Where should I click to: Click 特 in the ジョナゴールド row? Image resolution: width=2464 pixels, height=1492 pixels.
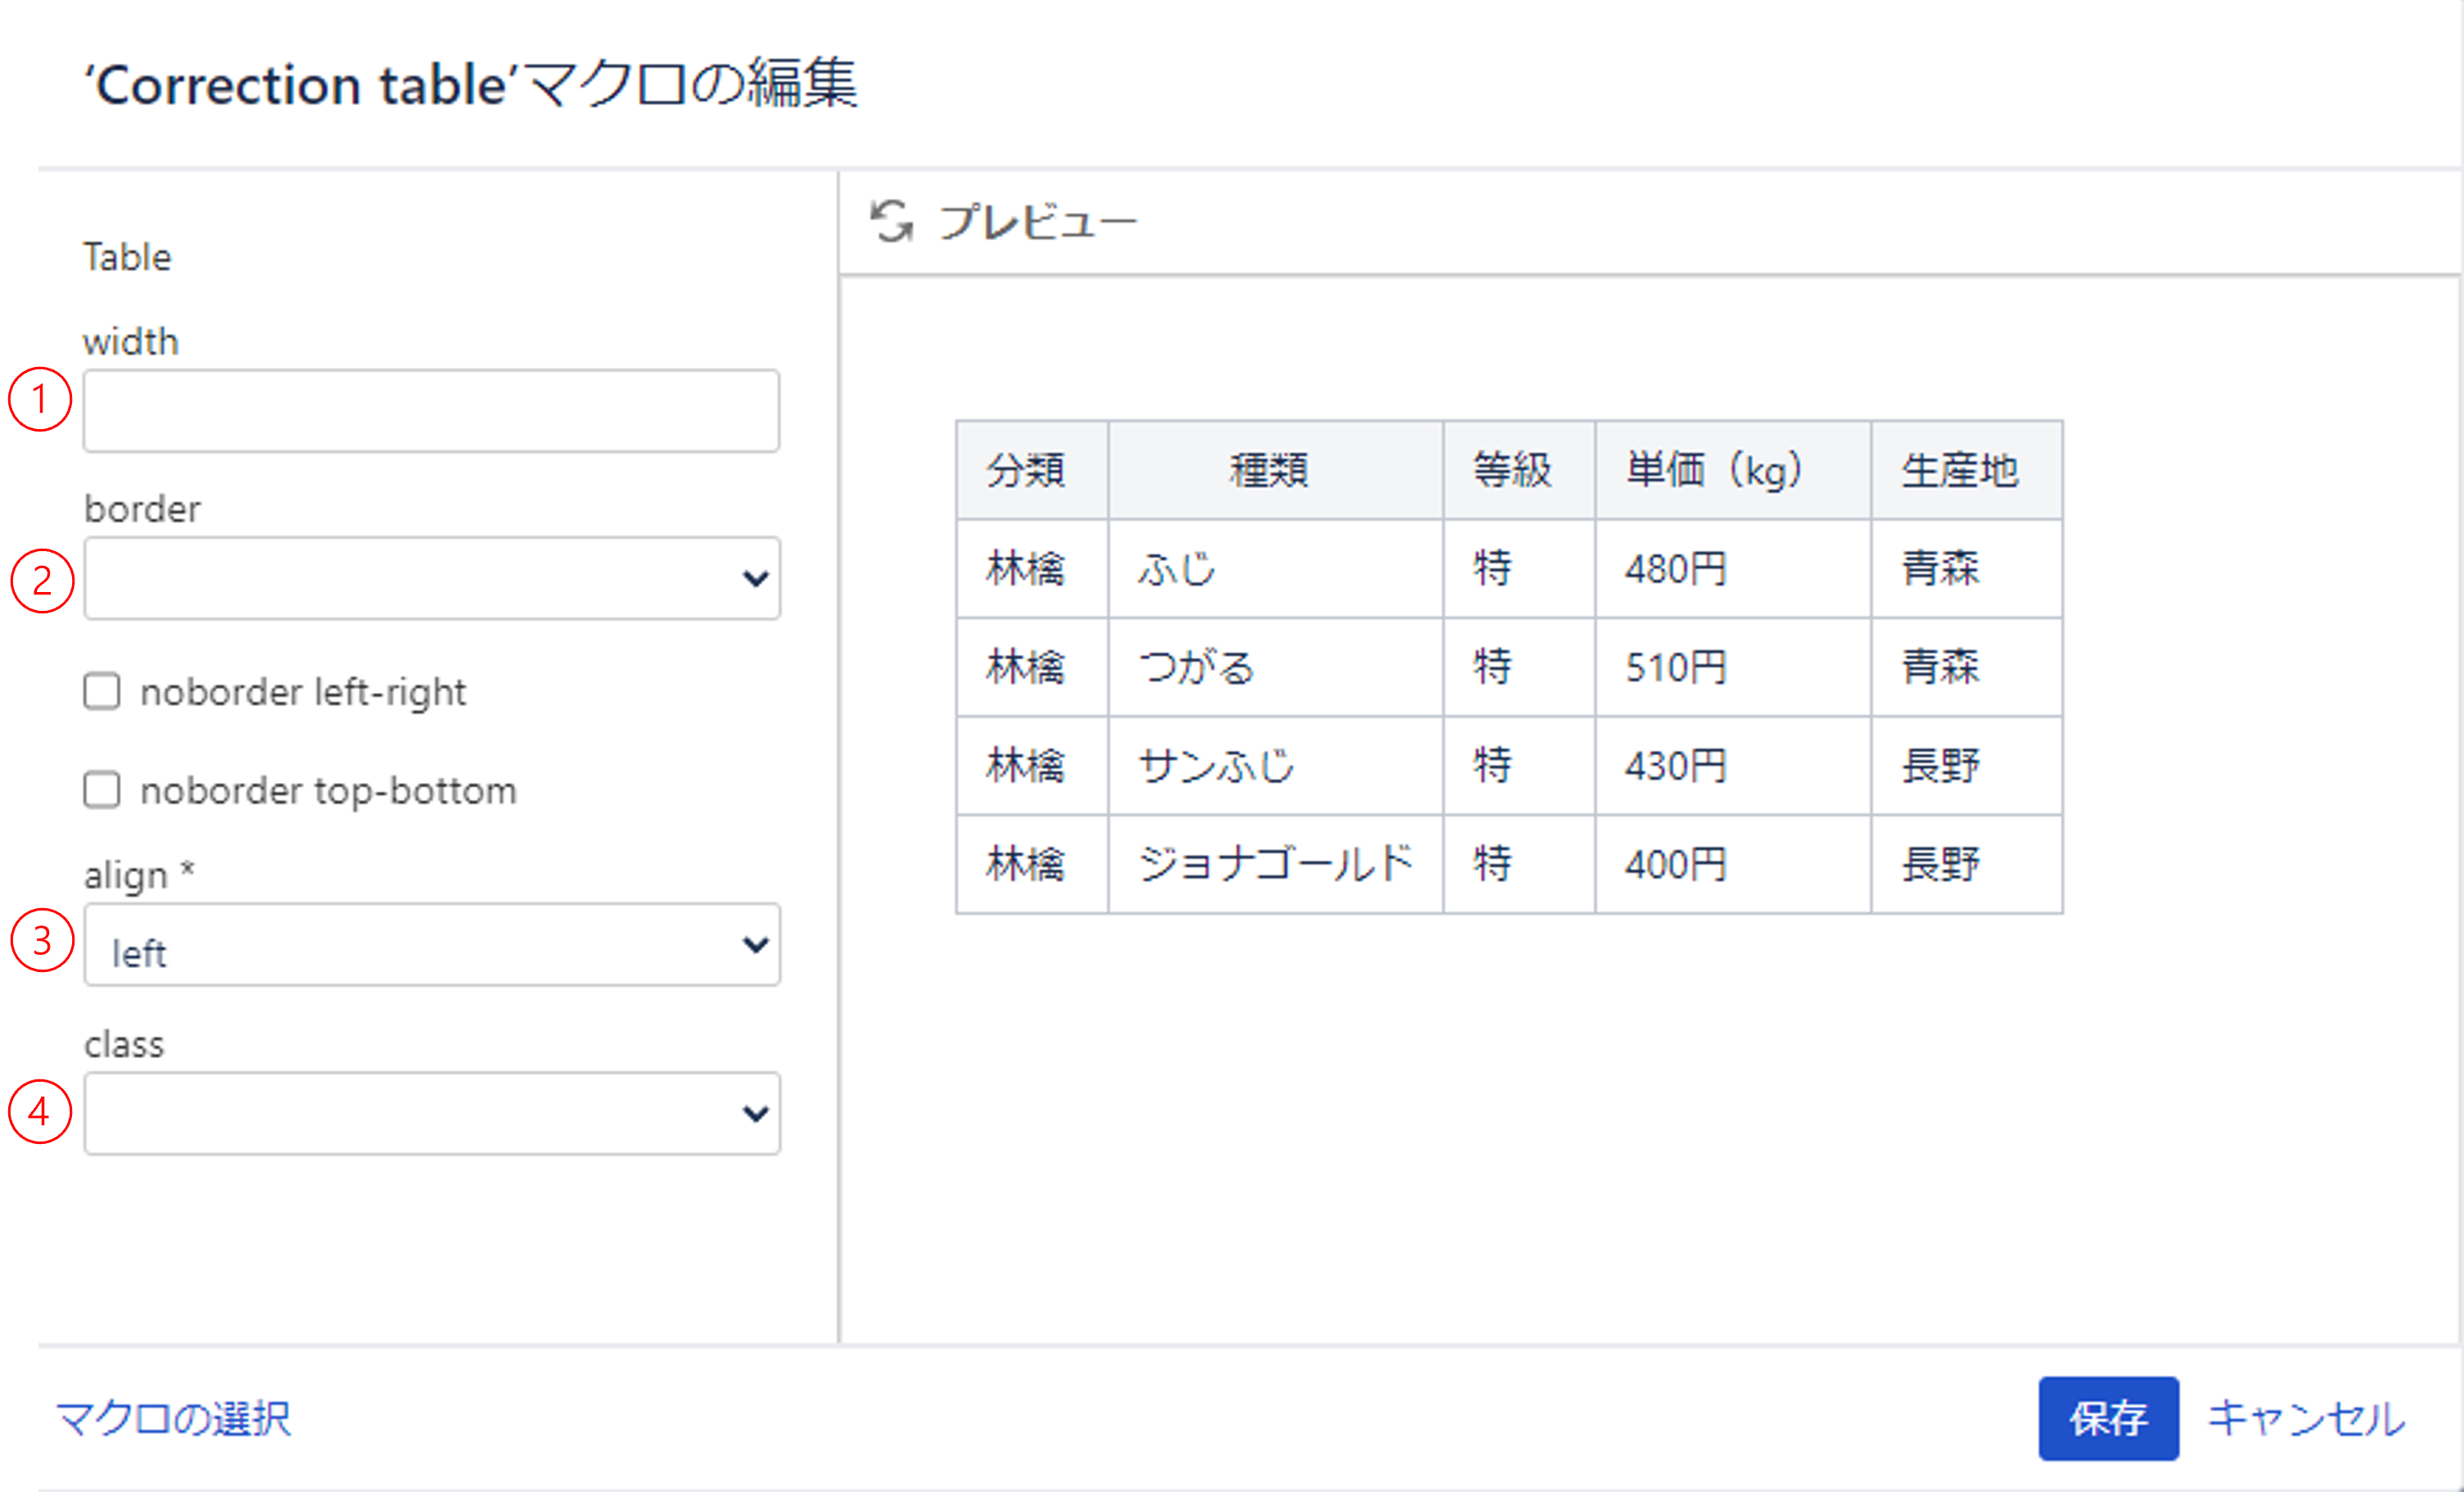1519,864
